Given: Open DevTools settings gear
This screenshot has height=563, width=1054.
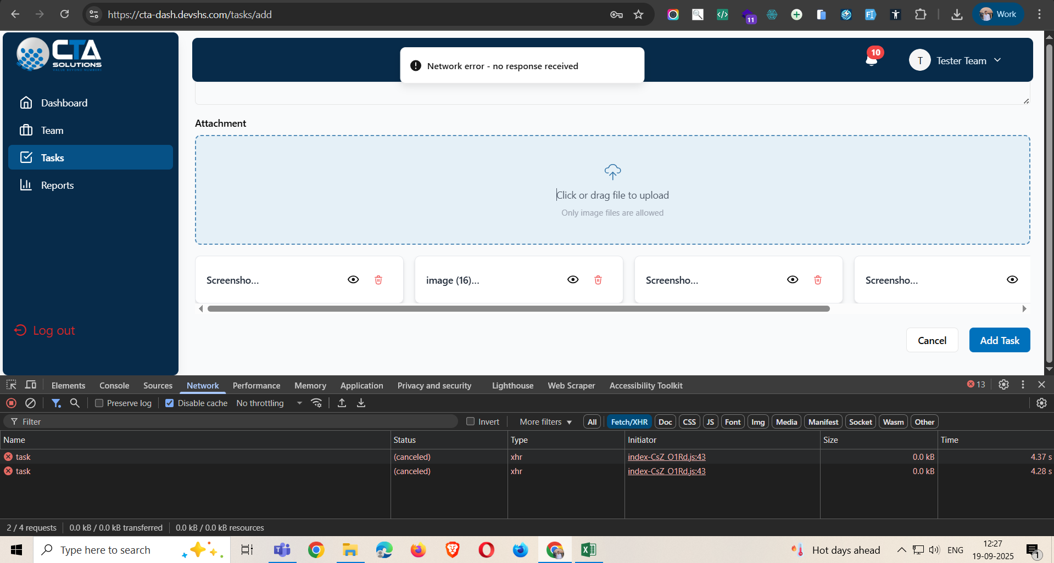Looking at the screenshot, I should [x=1003, y=385].
